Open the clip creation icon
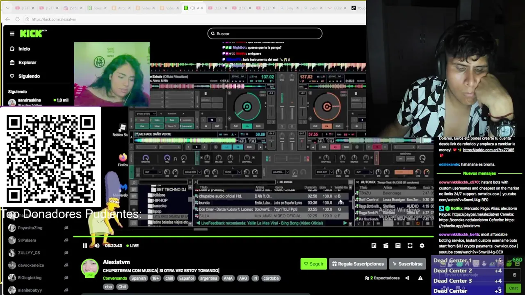The width and height of the screenshot is (525, 295). (x=386, y=245)
